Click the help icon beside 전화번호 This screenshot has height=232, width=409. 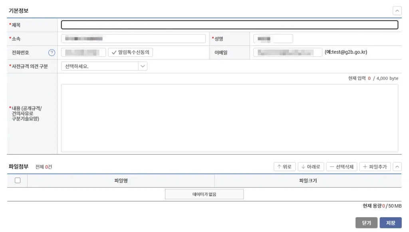click(52, 53)
